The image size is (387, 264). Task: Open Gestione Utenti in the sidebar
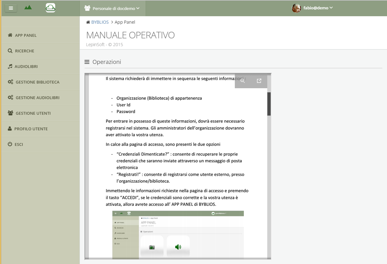click(x=41, y=113)
